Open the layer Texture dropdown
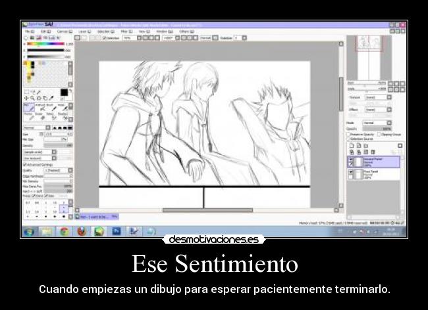 (x=378, y=97)
